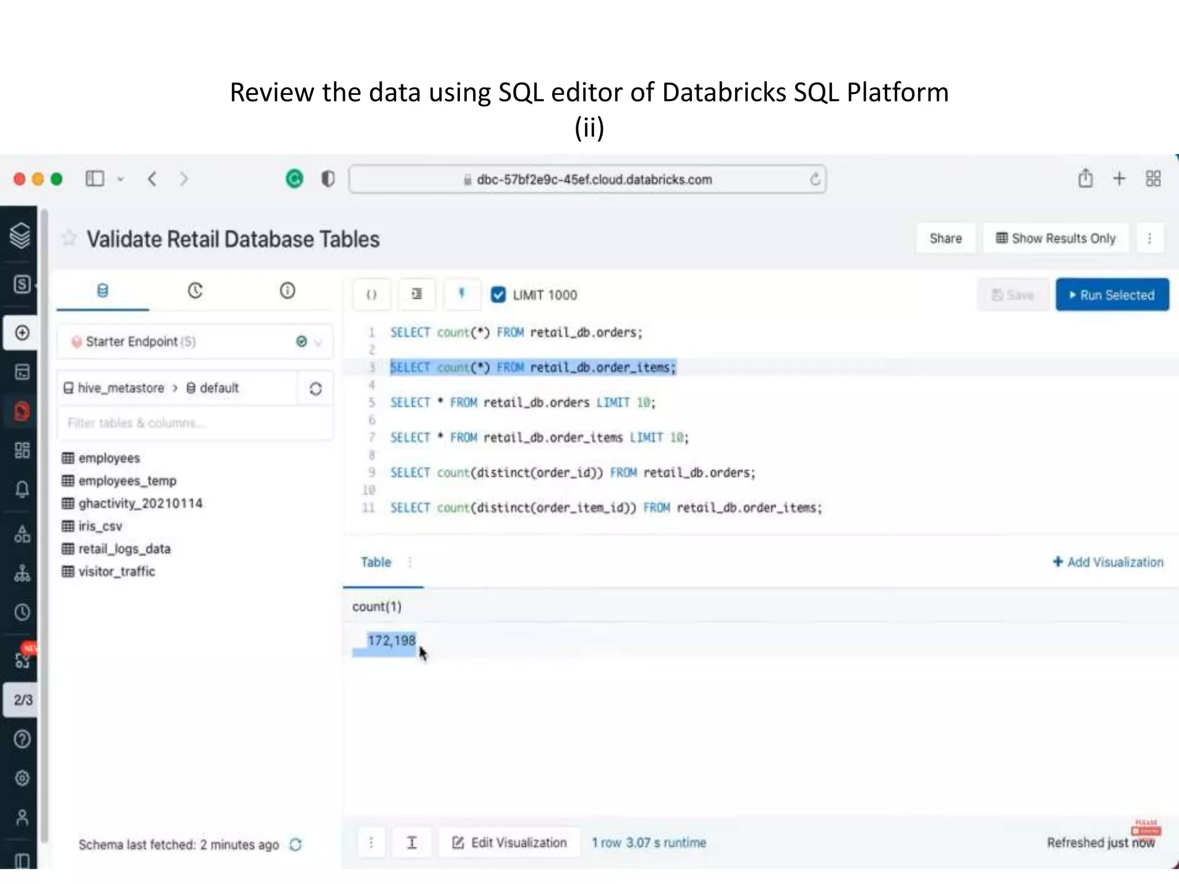Open the History clock icon in sidebar
The height and width of the screenshot is (884, 1179).
pos(22,612)
